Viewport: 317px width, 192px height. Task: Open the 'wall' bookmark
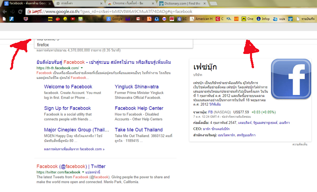pos(98,19)
